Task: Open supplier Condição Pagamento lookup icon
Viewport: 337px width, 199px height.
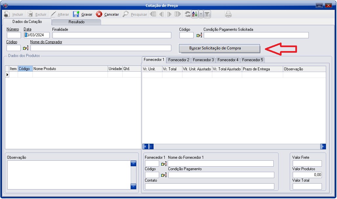Action: (x=164, y=175)
